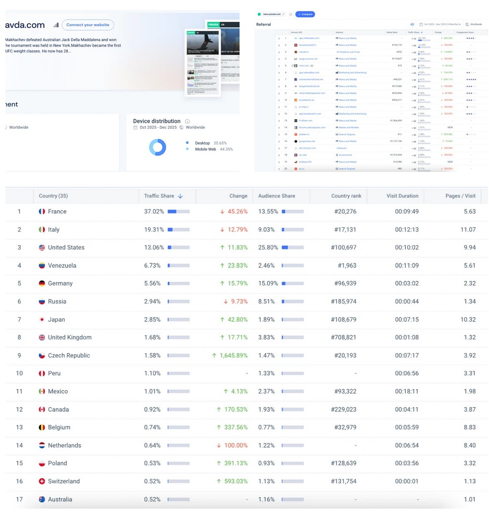
Task: Click the Device distribution donut chart
Action: tap(157, 147)
